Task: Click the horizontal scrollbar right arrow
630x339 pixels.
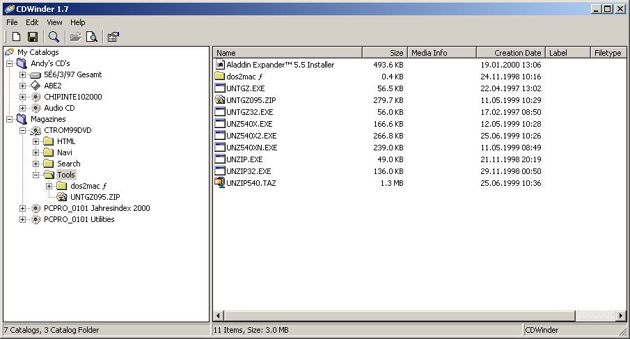Action: tap(622, 316)
